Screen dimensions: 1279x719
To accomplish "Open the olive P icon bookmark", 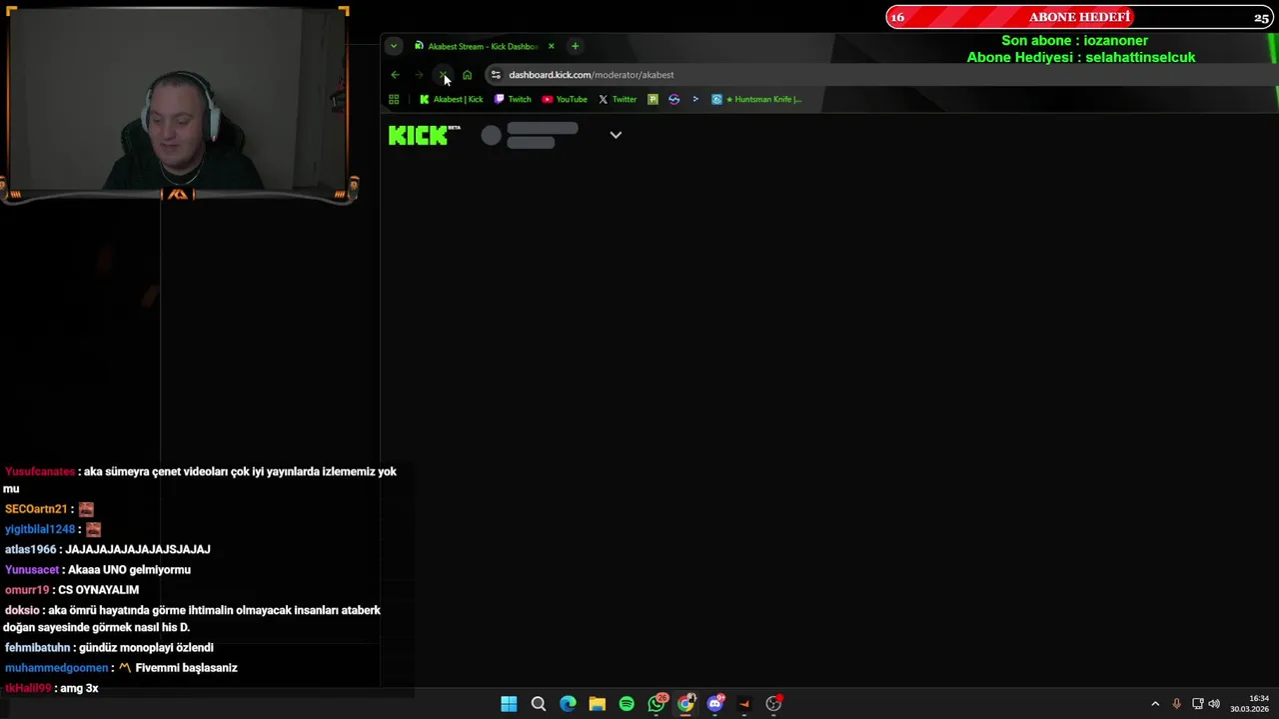I will (x=652, y=99).
